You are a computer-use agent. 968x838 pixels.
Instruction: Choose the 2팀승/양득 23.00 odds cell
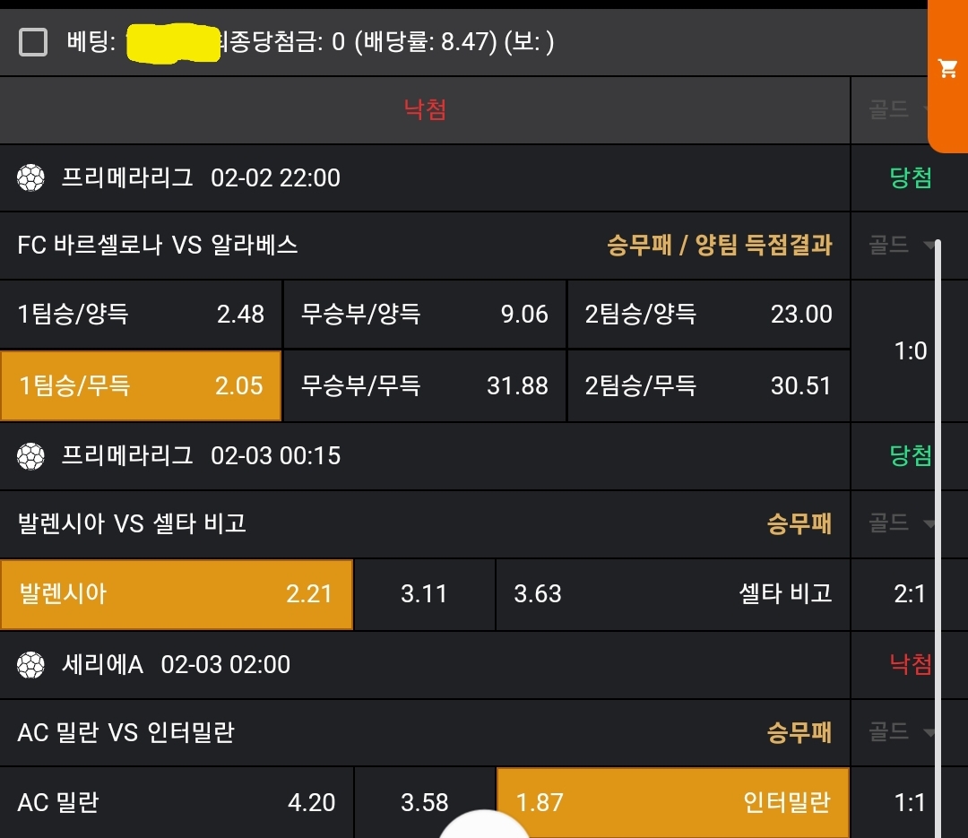(x=708, y=315)
